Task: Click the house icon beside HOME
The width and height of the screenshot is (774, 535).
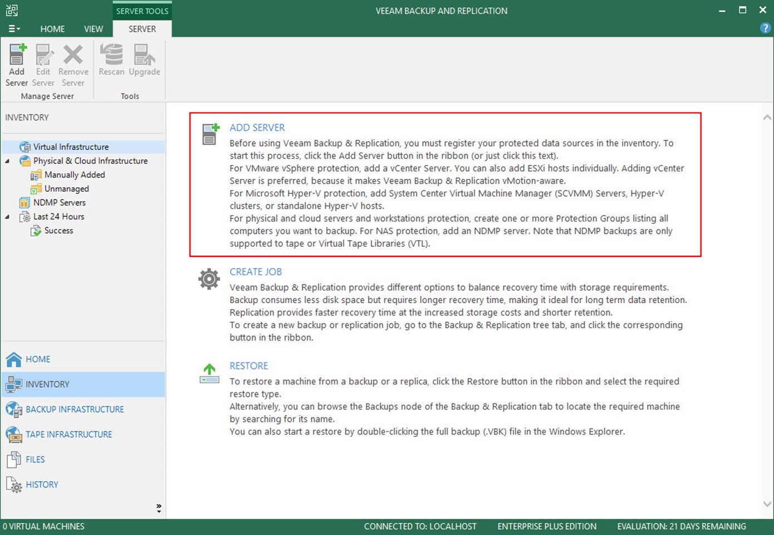Action: (x=14, y=359)
